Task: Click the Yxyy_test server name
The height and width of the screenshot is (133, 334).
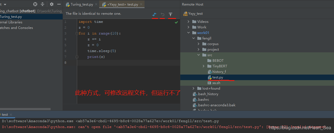Action: coord(196,14)
